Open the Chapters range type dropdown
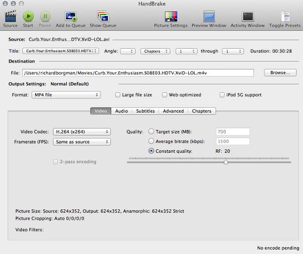The height and width of the screenshot is (254, 303). (x=155, y=51)
